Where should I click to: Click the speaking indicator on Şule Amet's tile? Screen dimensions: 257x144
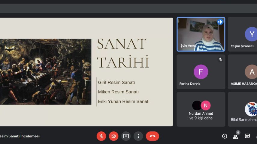tap(220, 22)
